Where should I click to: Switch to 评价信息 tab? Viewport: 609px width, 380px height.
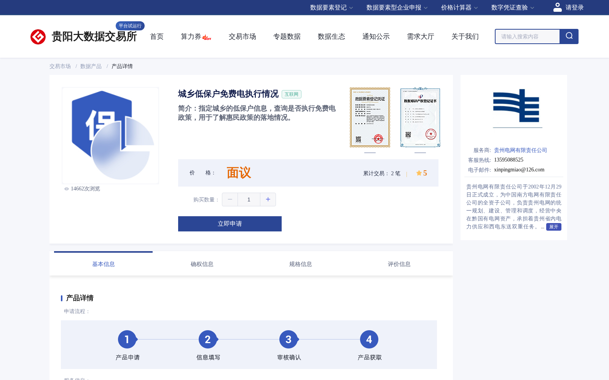(399, 264)
